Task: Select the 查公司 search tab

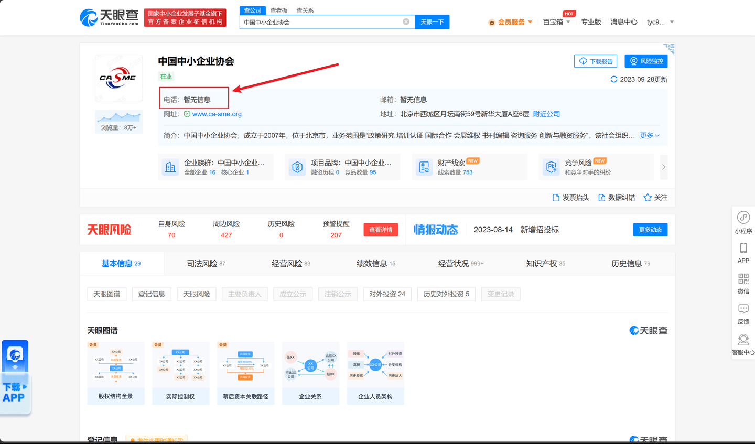Action: (253, 10)
